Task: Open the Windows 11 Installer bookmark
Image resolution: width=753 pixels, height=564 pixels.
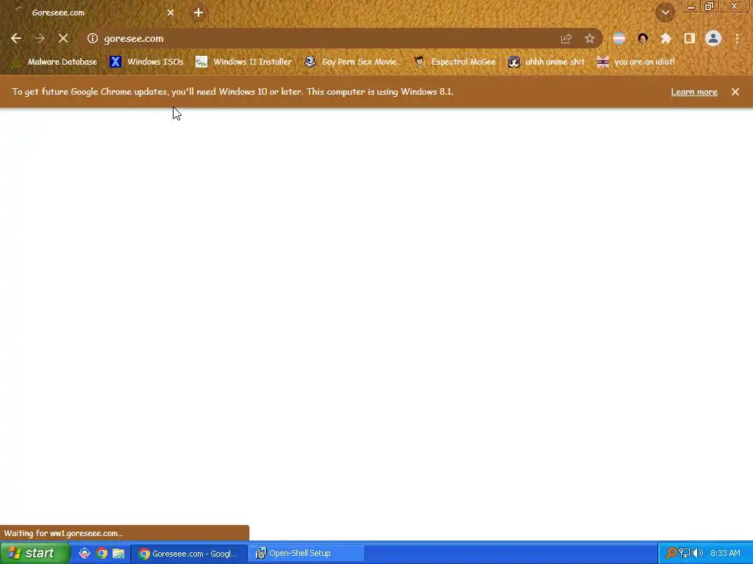Action: [244, 62]
